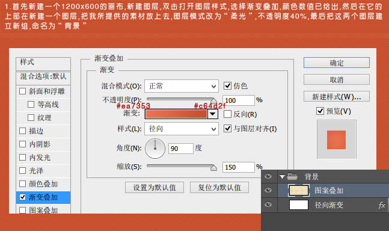Uncheck the 渐变叠加 checkbox
This screenshot has height=231, width=389.
(x=23, y=197)
